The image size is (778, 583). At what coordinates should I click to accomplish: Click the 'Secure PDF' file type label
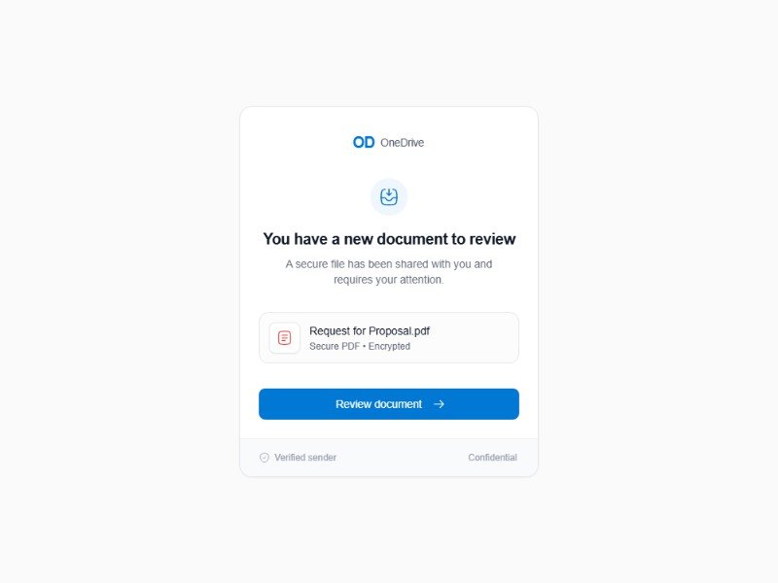335,346
